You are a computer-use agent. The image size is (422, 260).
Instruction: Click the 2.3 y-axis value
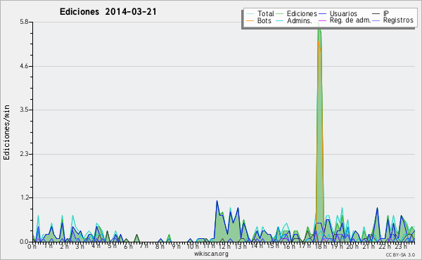[x=24, y=154]
